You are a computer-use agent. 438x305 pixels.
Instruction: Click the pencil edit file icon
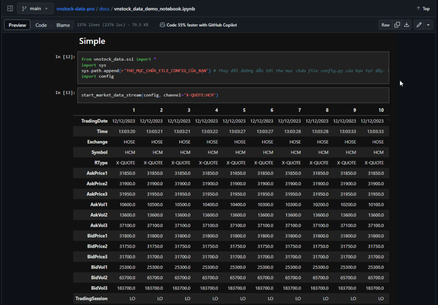[419, 25]
